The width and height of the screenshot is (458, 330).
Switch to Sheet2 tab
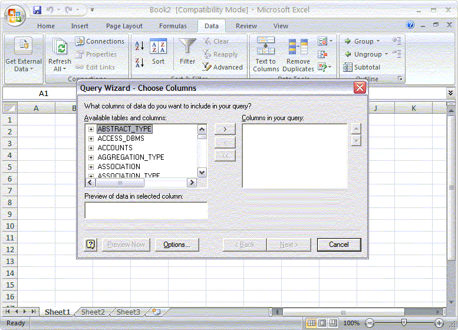tap(93, 312)
